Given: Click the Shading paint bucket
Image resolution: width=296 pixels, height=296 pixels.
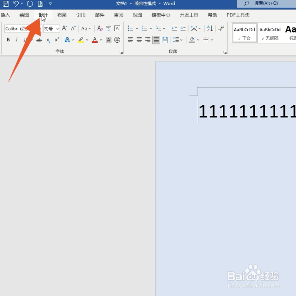Looking at the screenshot, I should tap(192, 40).
